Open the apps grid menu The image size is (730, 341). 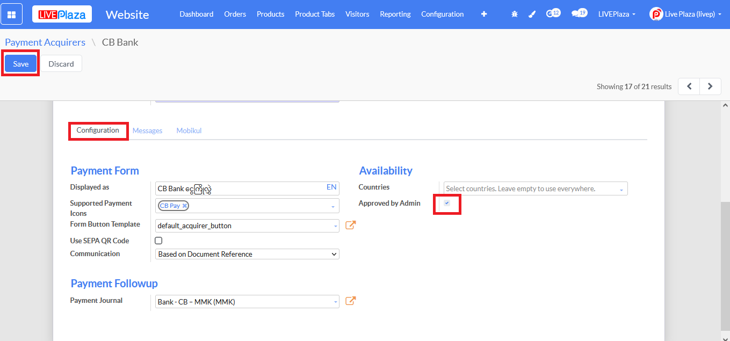(x=11, y=14)
